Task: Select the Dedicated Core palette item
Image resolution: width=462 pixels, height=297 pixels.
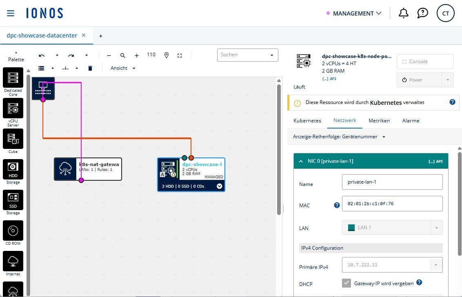Action: [13, 78]
